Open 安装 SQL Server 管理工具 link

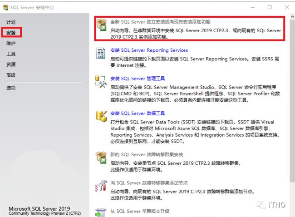click(138, 79)
